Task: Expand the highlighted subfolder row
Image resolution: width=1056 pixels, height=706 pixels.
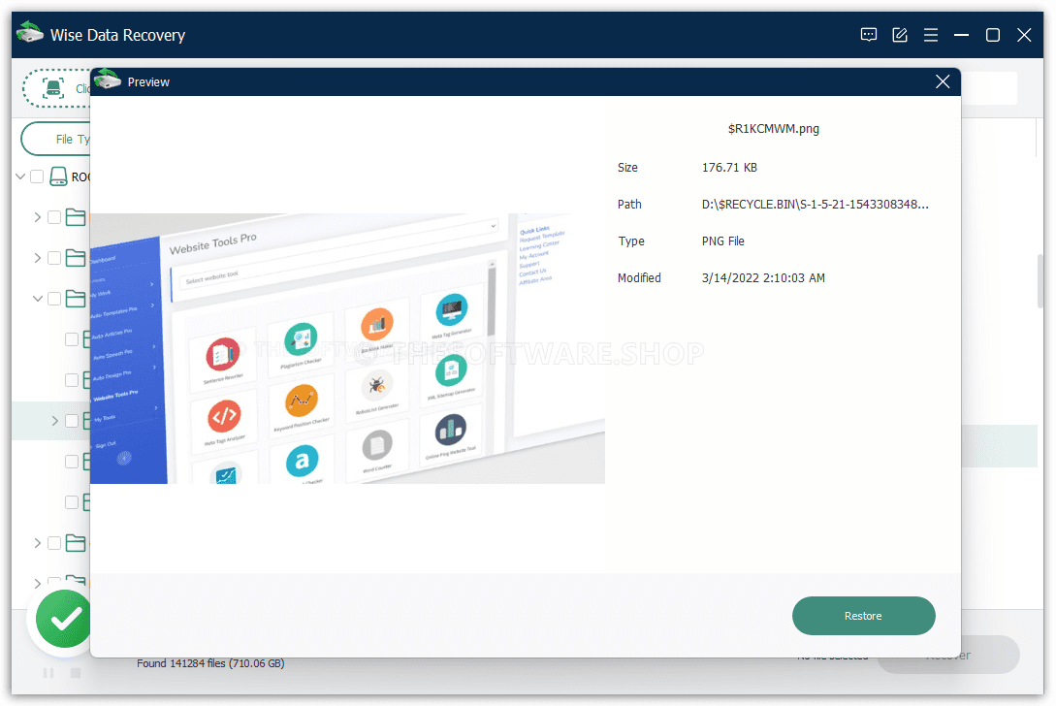Action: 55,421
